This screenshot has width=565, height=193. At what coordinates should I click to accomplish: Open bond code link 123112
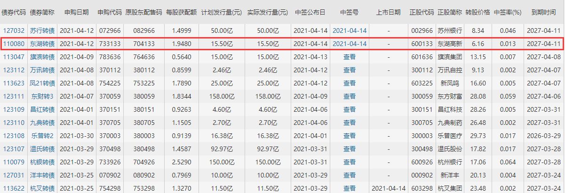click(14, 70)
